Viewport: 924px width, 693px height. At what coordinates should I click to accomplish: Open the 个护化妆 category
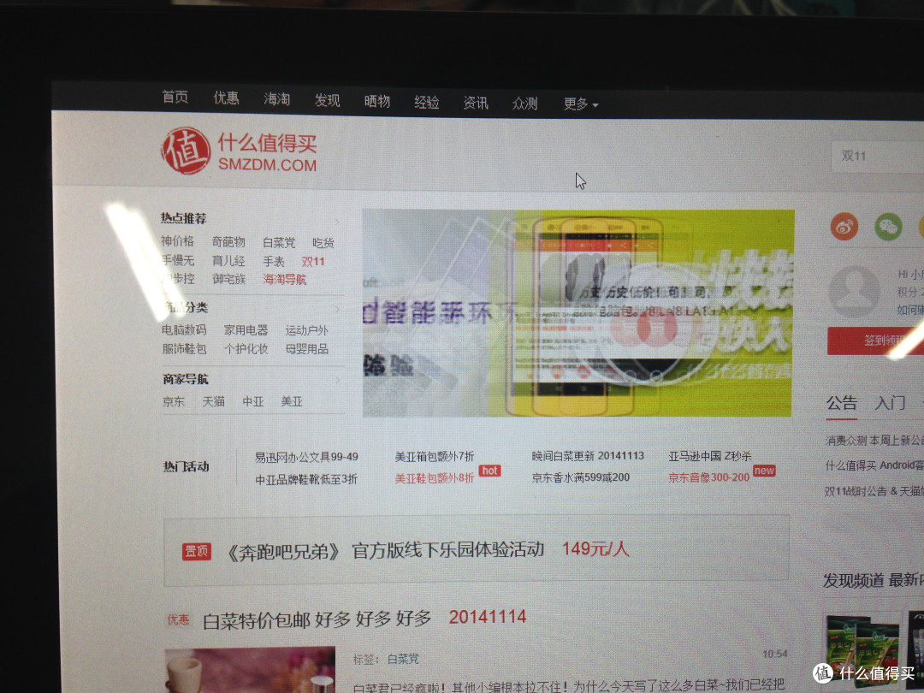click(246, 349)
